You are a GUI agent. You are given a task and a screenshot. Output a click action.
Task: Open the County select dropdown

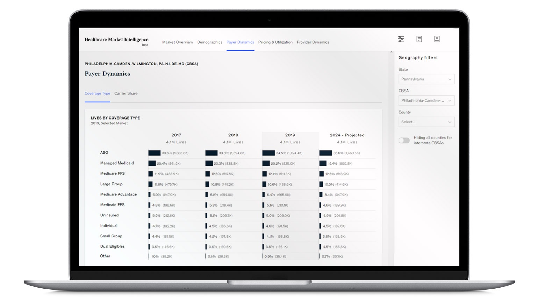tap(426, 122)
